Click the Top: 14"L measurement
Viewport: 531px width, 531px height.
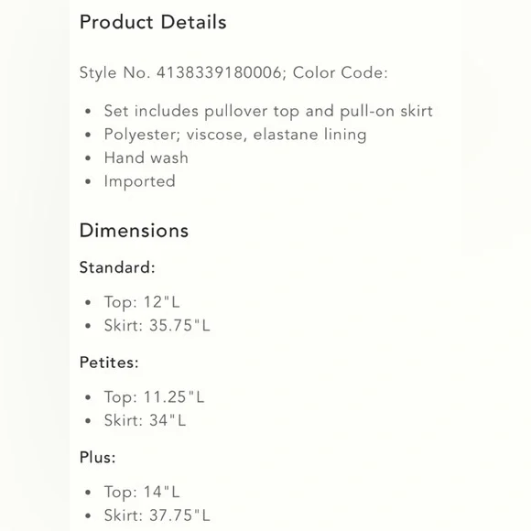pyautogui.click(x=142, y=492)
